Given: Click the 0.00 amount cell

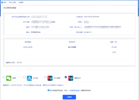Looking at the screenshot, I should point(114,52).
